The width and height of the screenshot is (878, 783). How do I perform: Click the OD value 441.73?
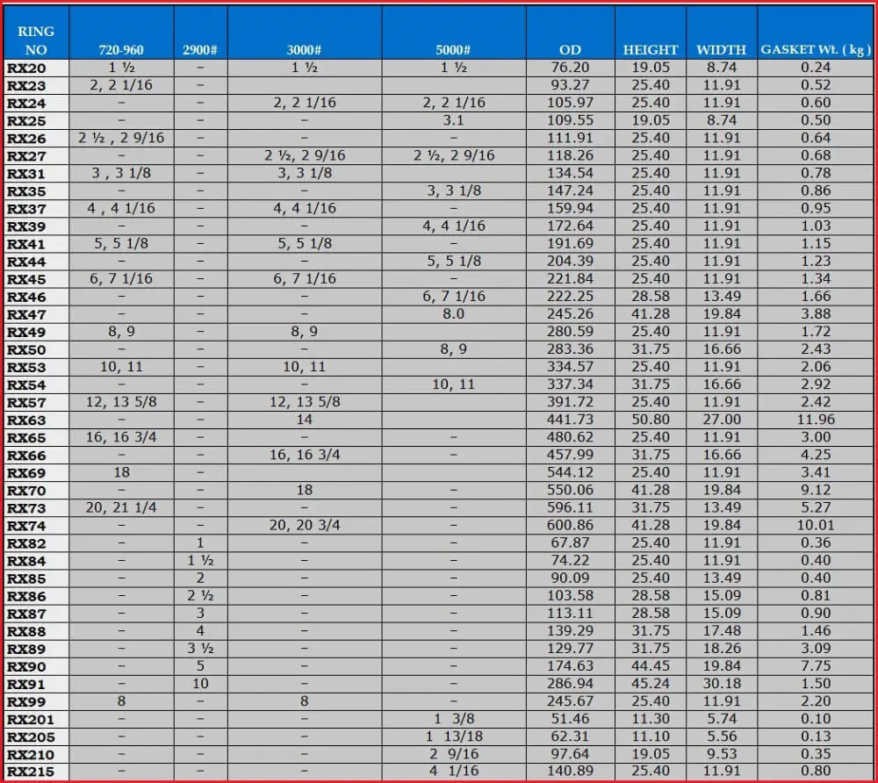pyautogui.click(x=570, y=420)
